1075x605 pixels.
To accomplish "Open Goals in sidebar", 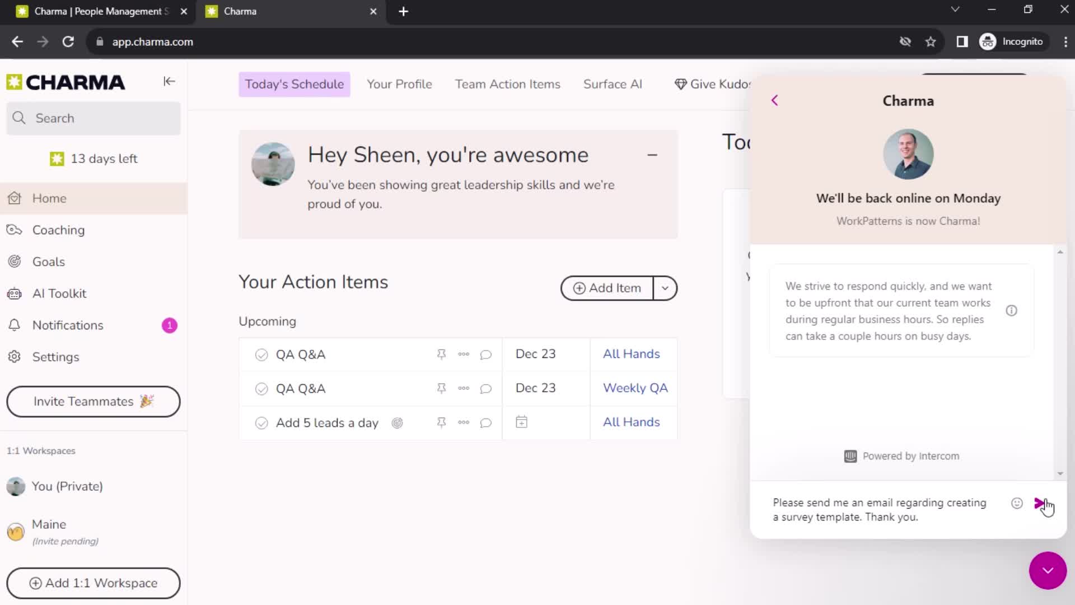I will (x=94, y=262).
